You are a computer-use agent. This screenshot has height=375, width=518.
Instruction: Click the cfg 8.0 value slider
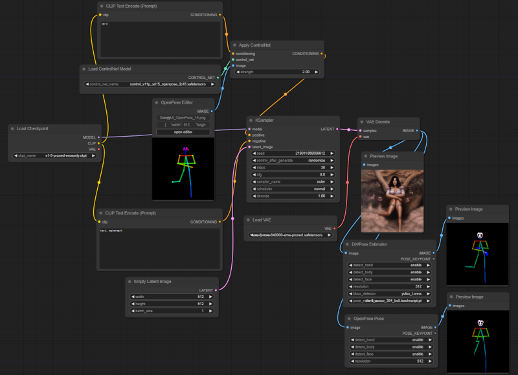click(293, 174)
